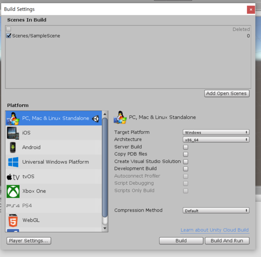Enable Create Visual Studio Solution checkbox
This screenshot has height=257, width=261.
click(x=186, y=162)
